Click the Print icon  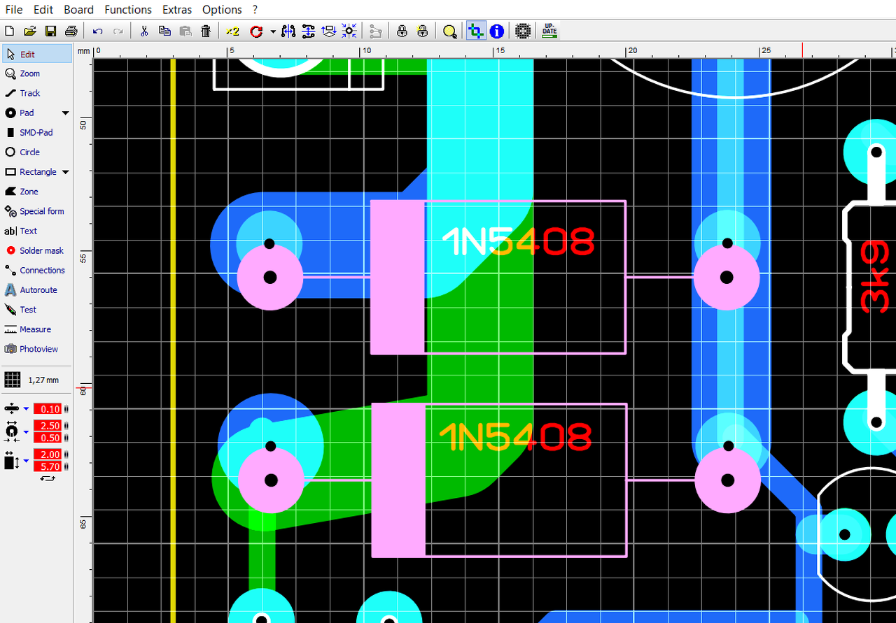(71, 31)
